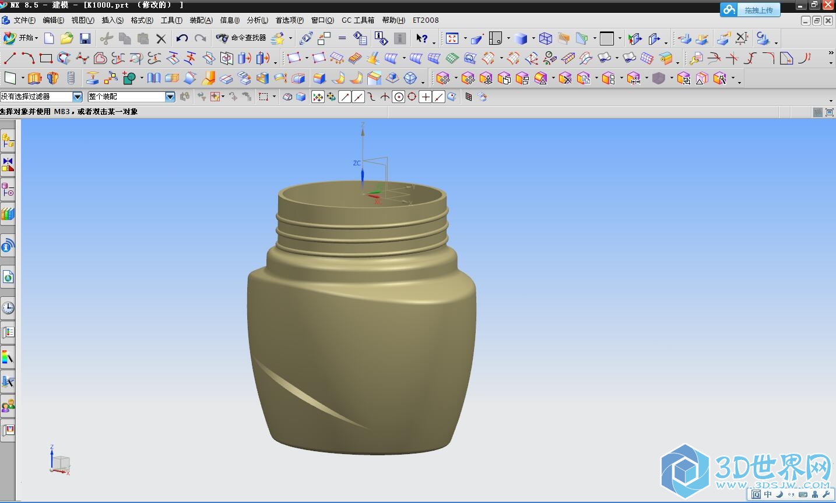
Task: Toggle Intersection point snap
Action: [x=385, y=97]
